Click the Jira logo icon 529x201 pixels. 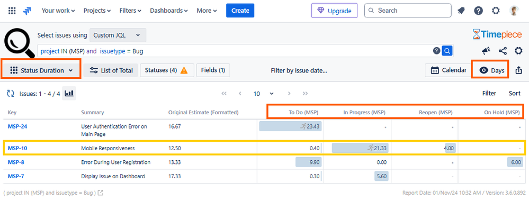pyautogui.click(x=27, y=11)
